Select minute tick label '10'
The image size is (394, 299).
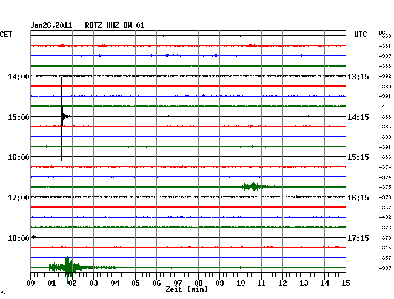pyautogui.click(x=241, y=283)
